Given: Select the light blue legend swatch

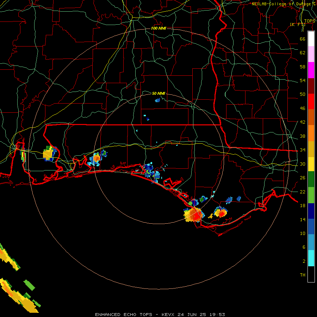Looking at the screenshot, I should (x=311, y=242).
